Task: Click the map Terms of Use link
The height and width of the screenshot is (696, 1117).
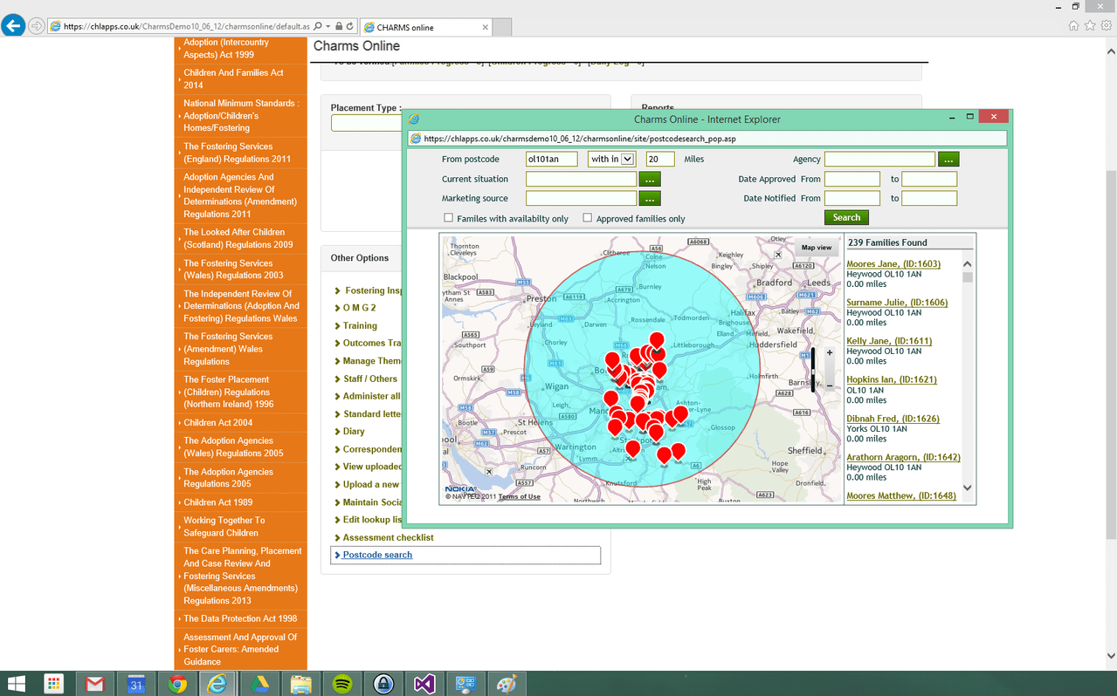Action: coord(519,497)
